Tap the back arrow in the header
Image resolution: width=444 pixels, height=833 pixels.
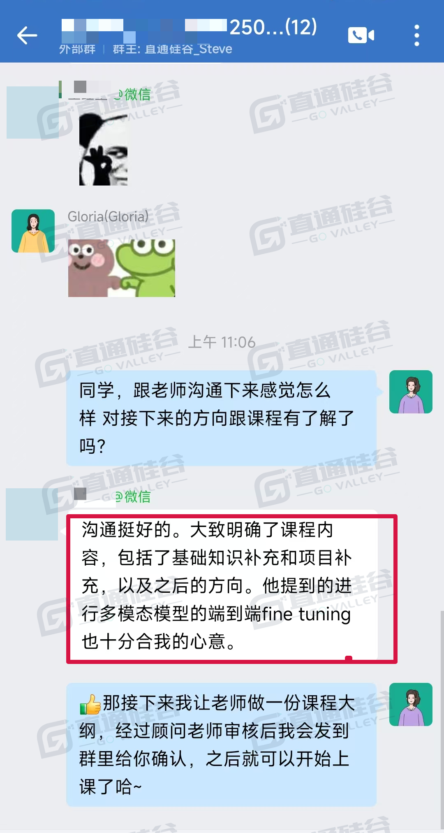coord(27,35)
